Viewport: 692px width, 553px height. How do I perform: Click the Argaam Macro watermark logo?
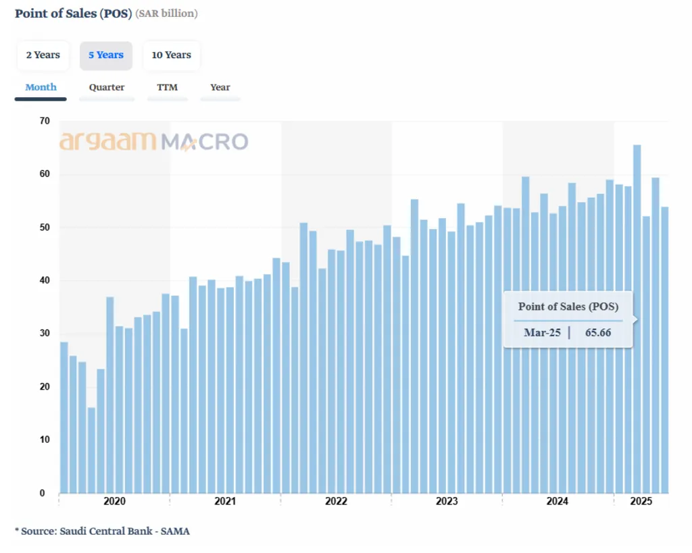154,142
